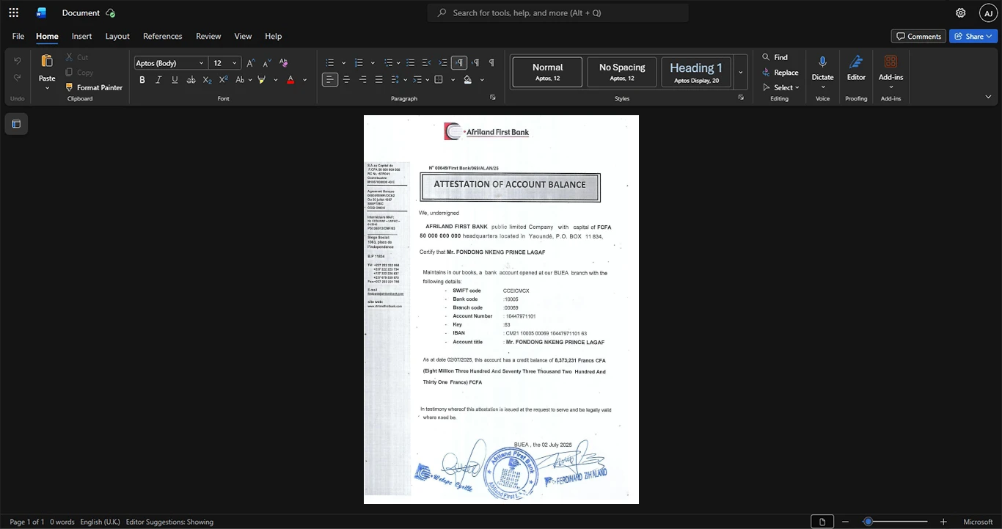The width and height of the screenshot is (1002, 529).
Task: Toggle left-to-right text direction
Action: tap(459, 62)
